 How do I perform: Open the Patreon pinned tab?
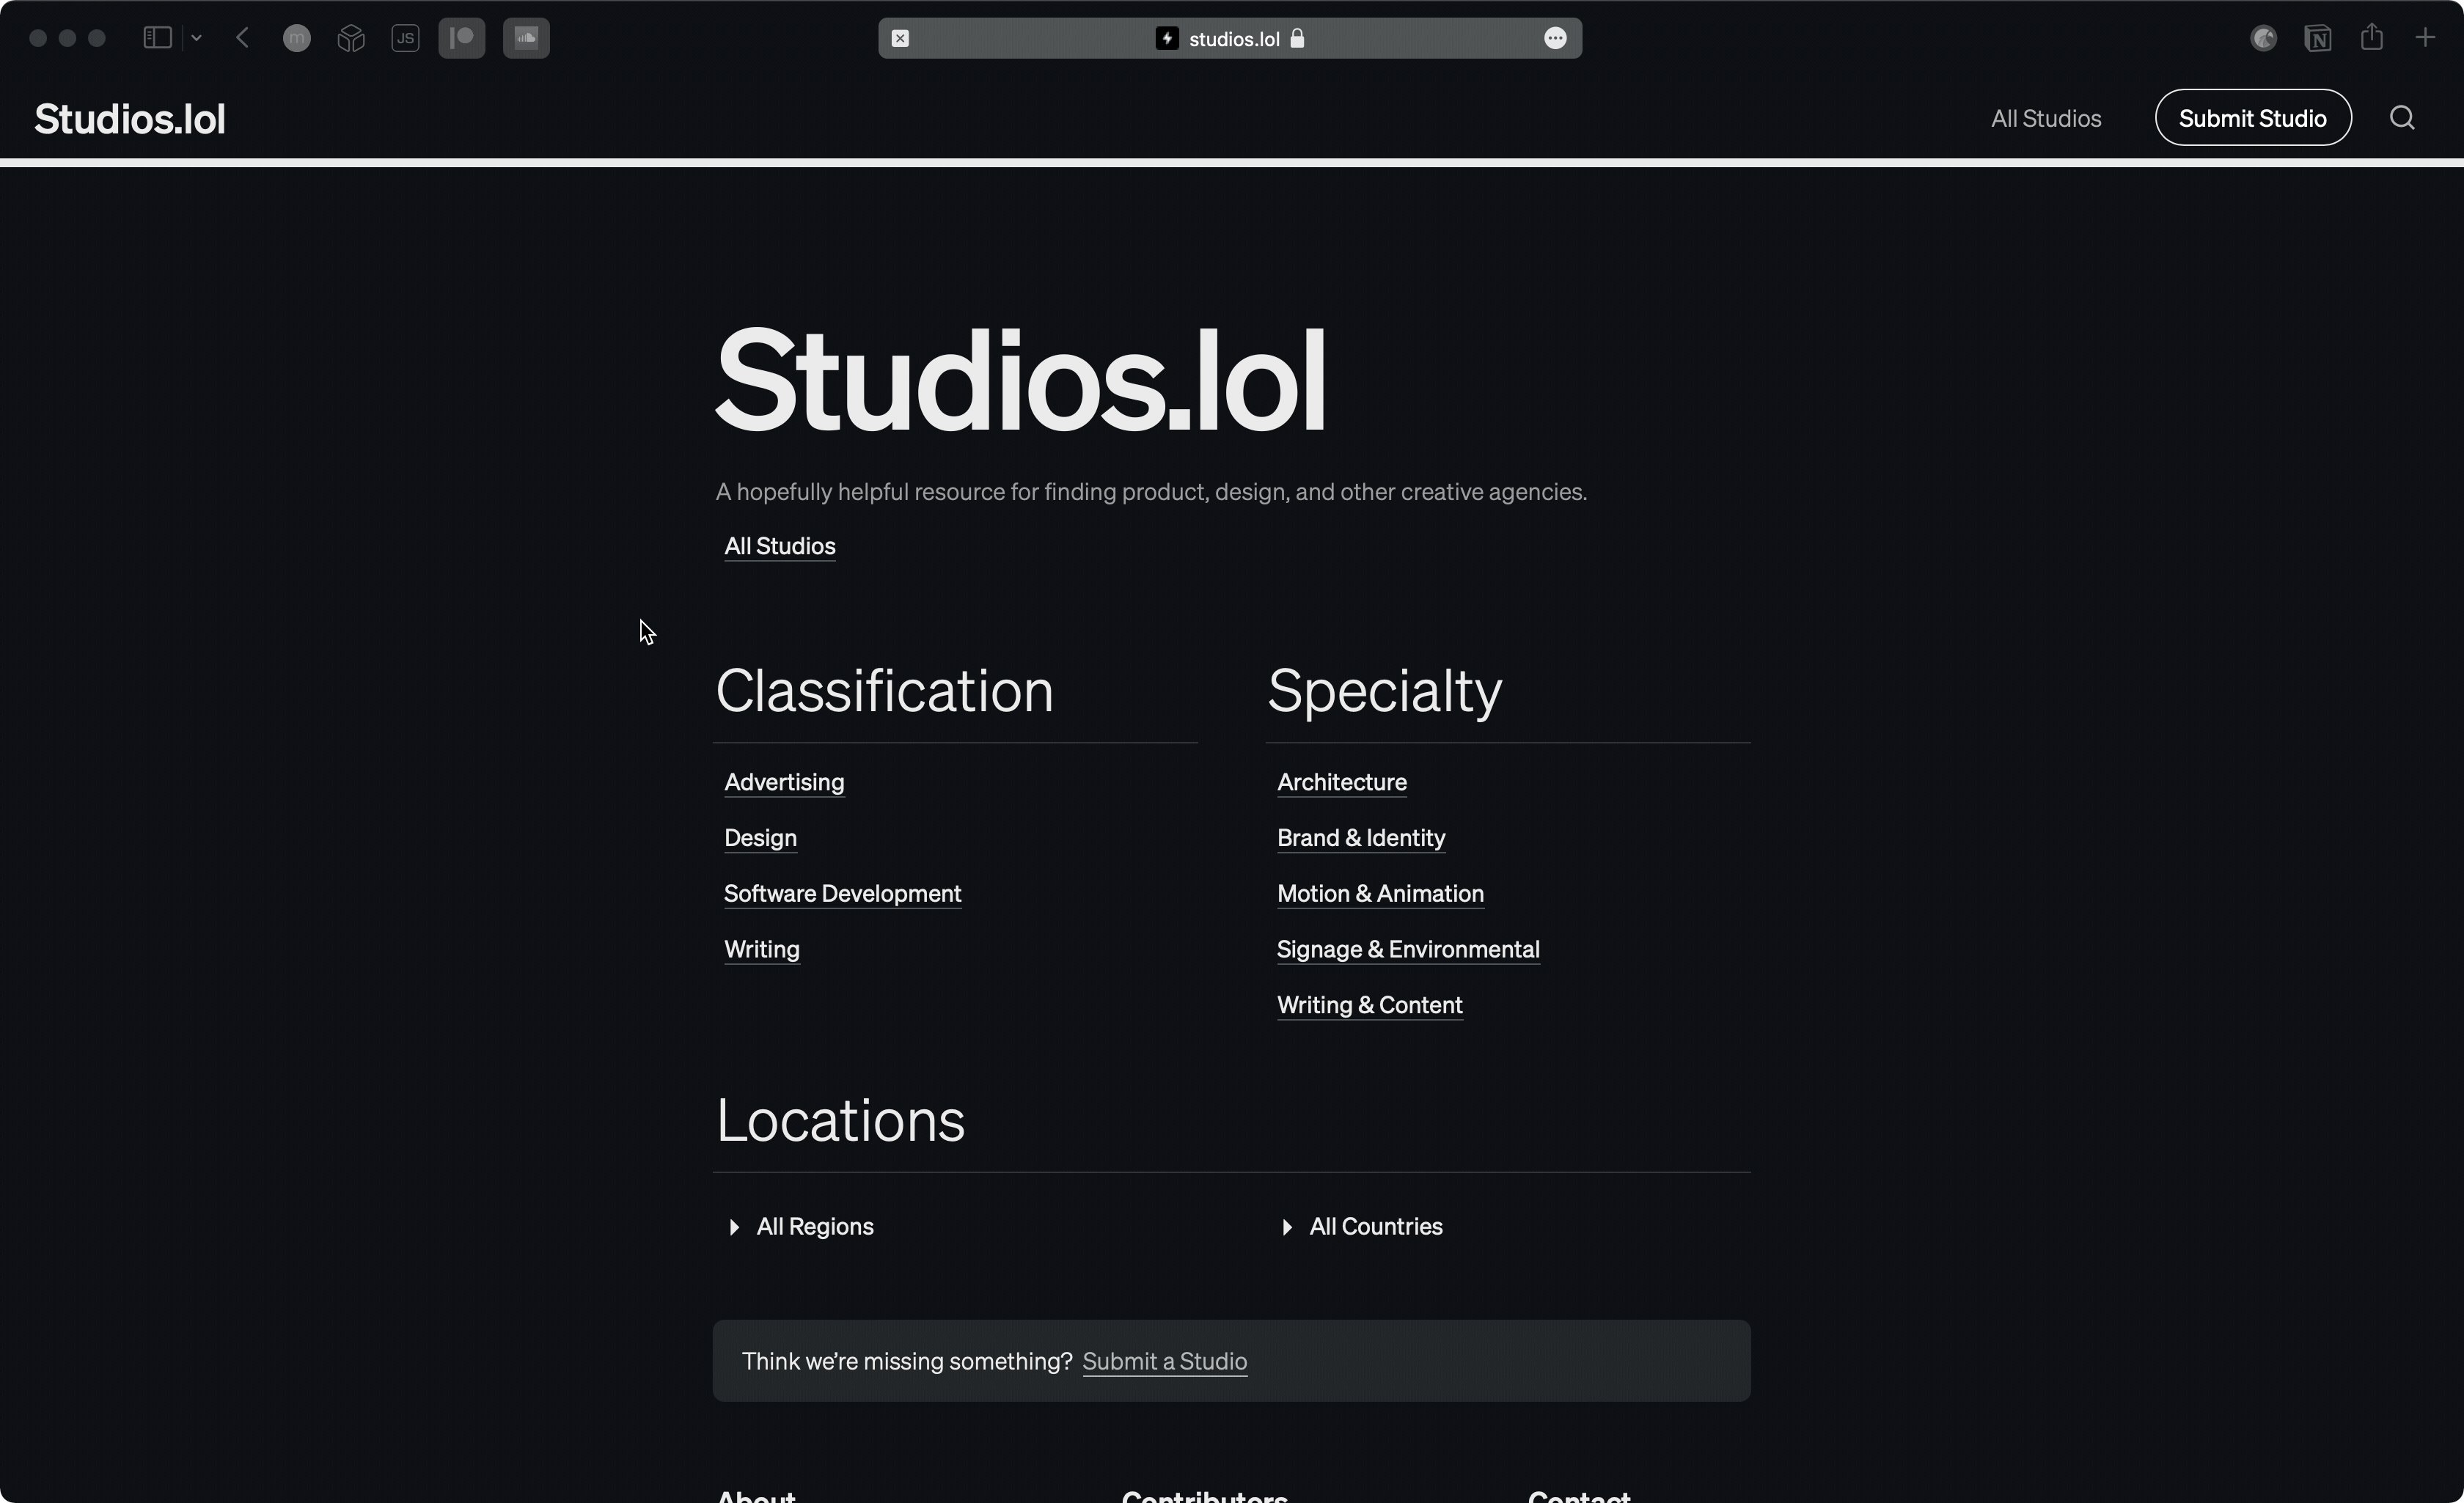point(462,38)
